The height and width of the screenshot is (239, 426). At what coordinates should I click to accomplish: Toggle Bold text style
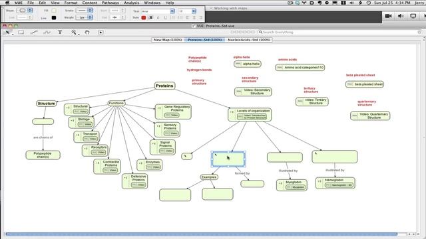click(151, 18)
